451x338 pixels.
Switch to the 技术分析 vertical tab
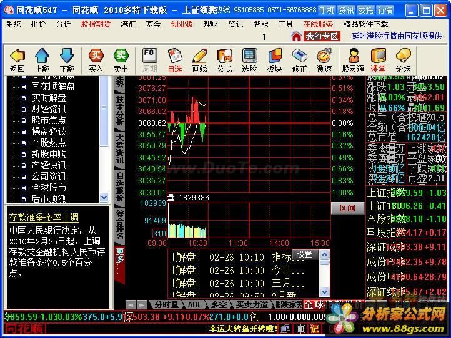click(120, 111)
